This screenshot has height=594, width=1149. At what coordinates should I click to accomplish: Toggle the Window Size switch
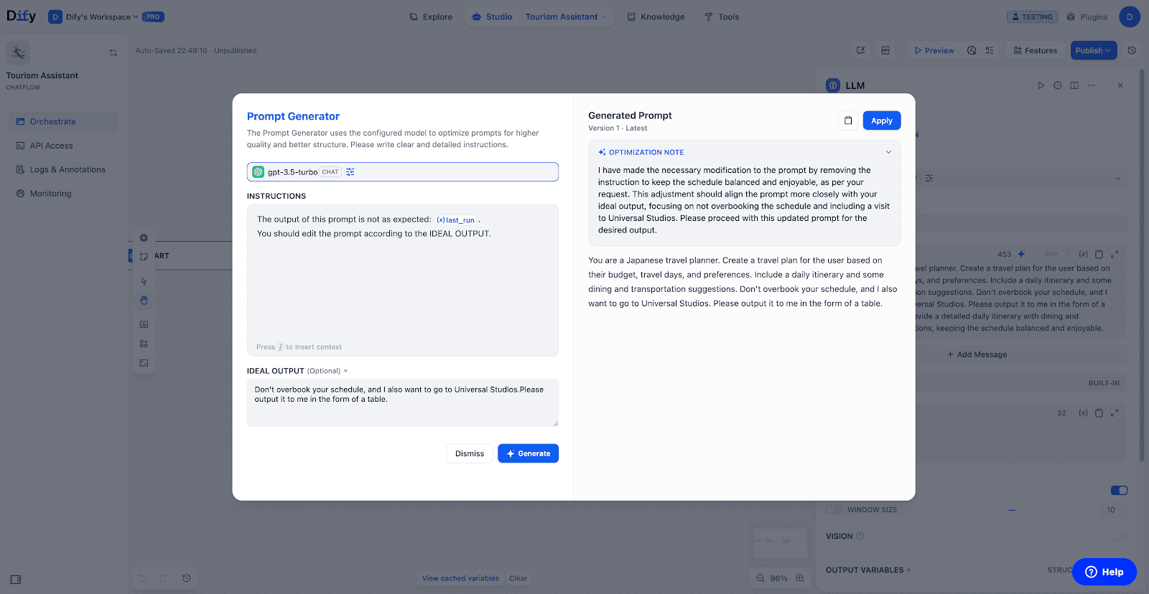[x=834, y=510]
